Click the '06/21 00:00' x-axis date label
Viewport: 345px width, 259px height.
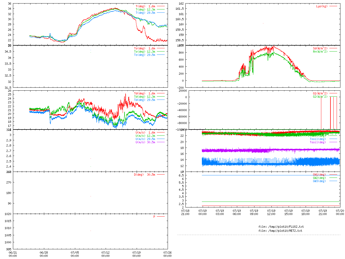coord(13,254)
